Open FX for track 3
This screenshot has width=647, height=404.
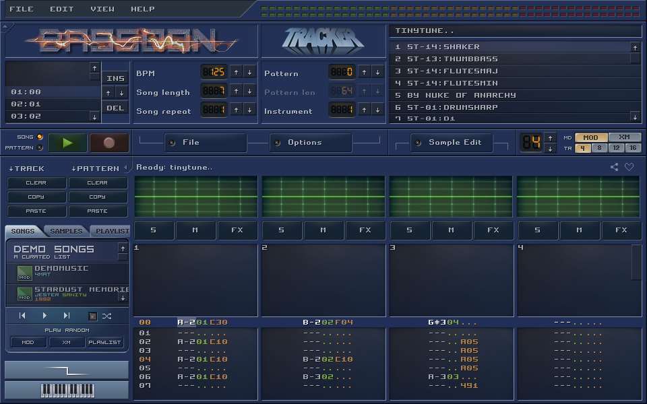click(493, 230)
